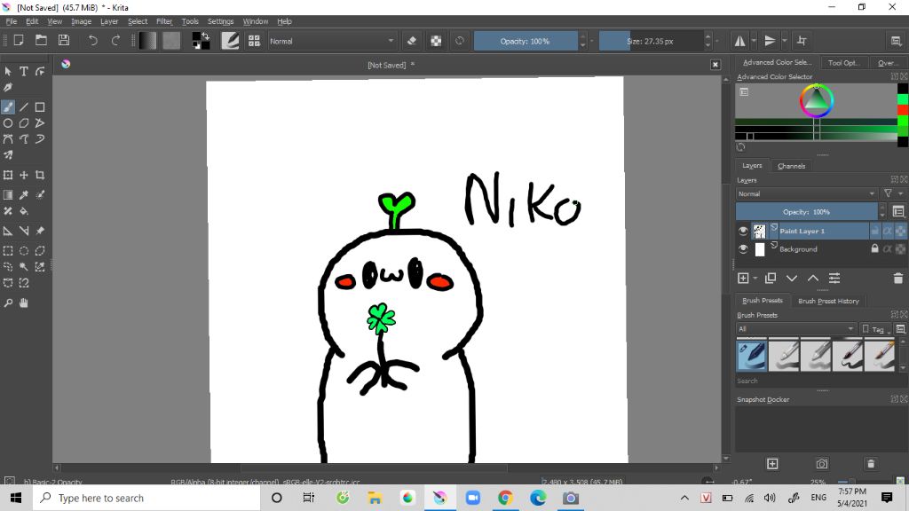The image size is (909, 511).
Task: Activate the Pan hand tool
Action: 24,303
